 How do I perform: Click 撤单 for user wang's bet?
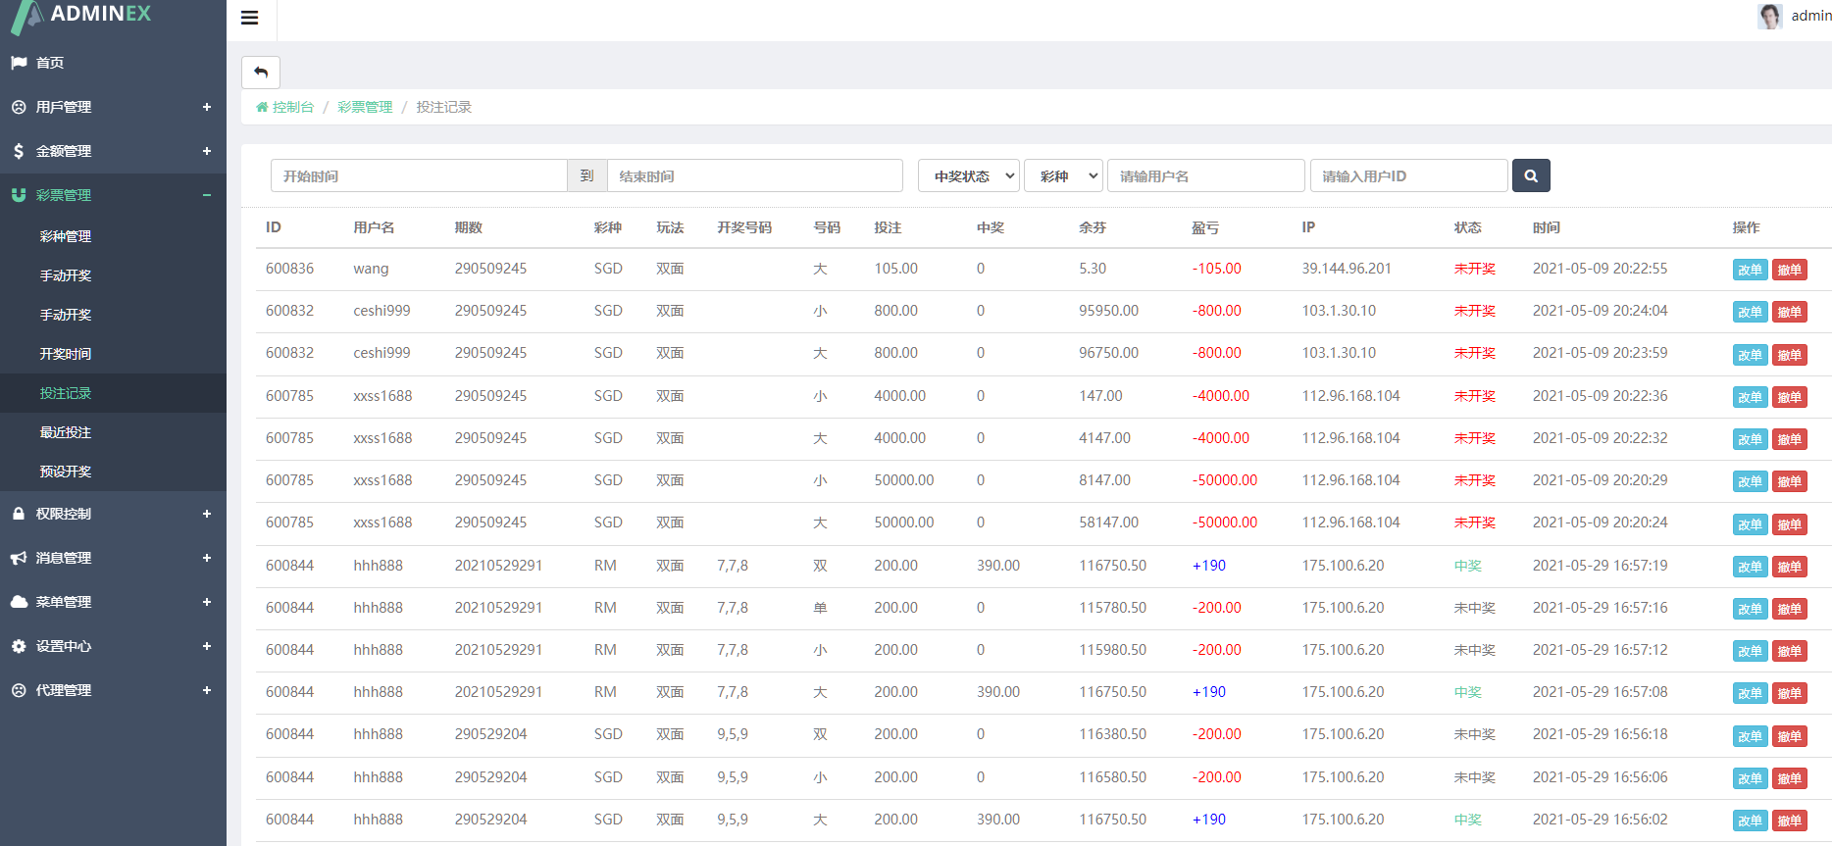point(1789,270)
